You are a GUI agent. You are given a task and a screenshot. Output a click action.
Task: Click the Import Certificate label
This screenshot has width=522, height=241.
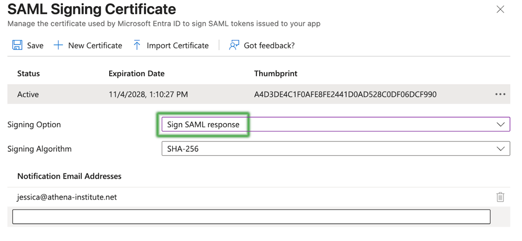tap(177, 46)
